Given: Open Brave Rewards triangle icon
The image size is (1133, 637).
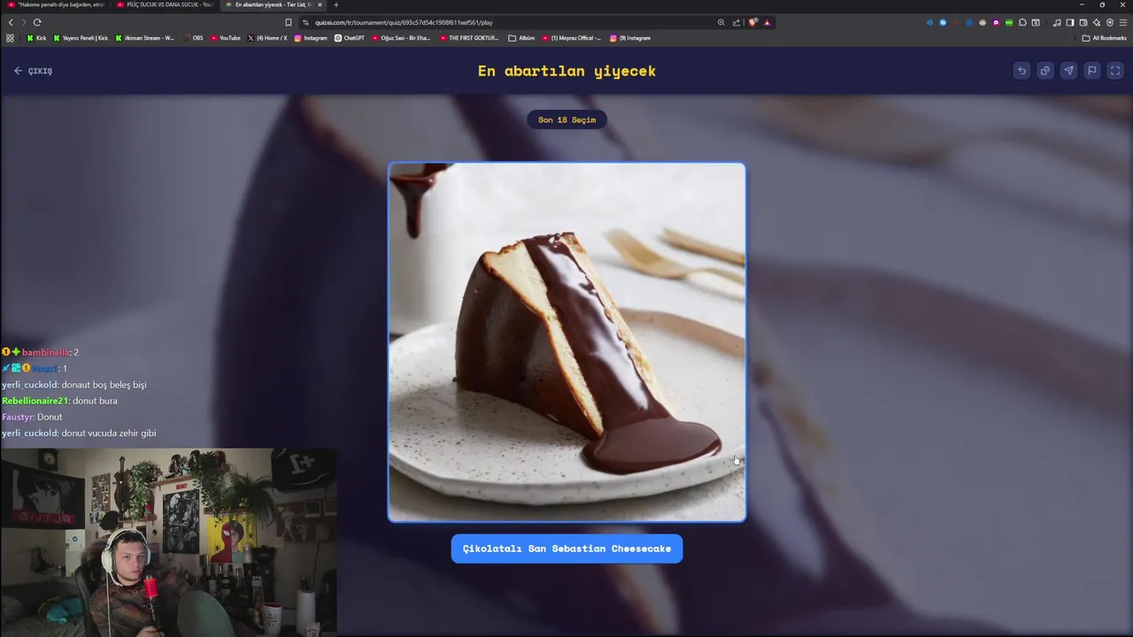Looking at the screenshot, I should tap(767, 22).
